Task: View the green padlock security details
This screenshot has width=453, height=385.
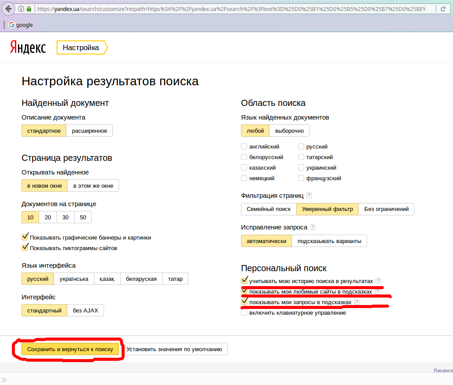Action: point(29,9)
